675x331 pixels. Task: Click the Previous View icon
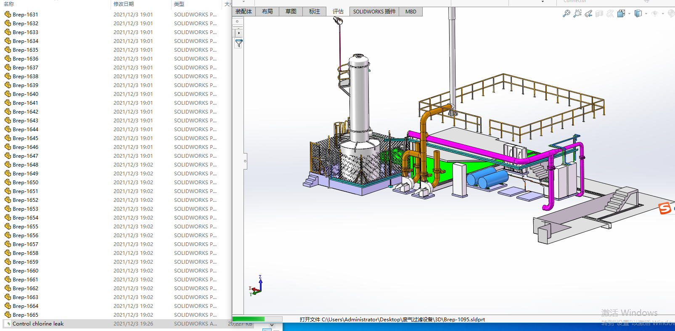tap(588, 13)
